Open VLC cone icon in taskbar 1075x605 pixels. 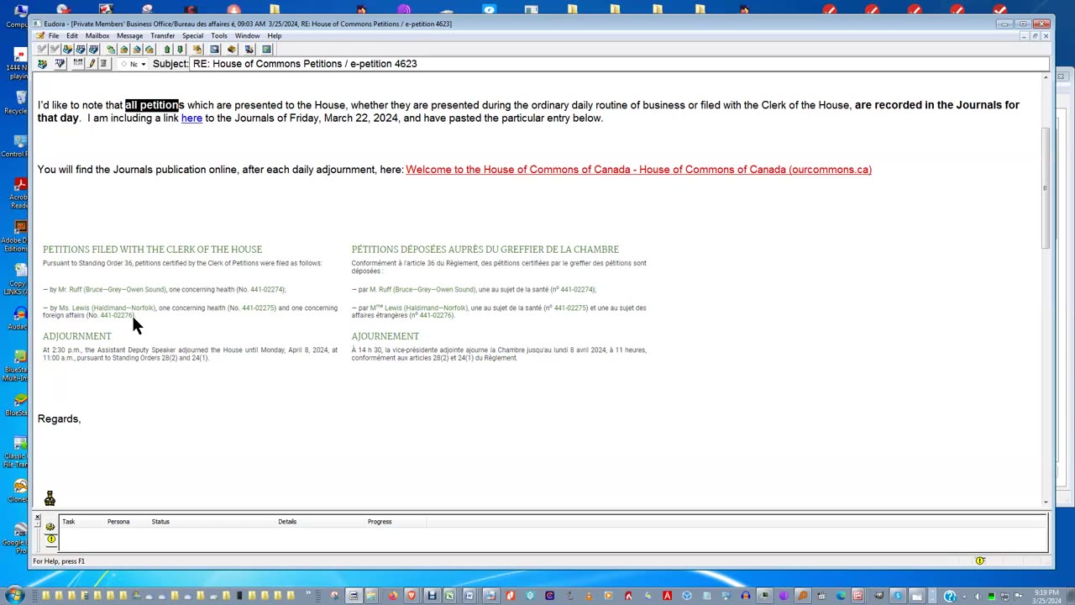(590, 596)
